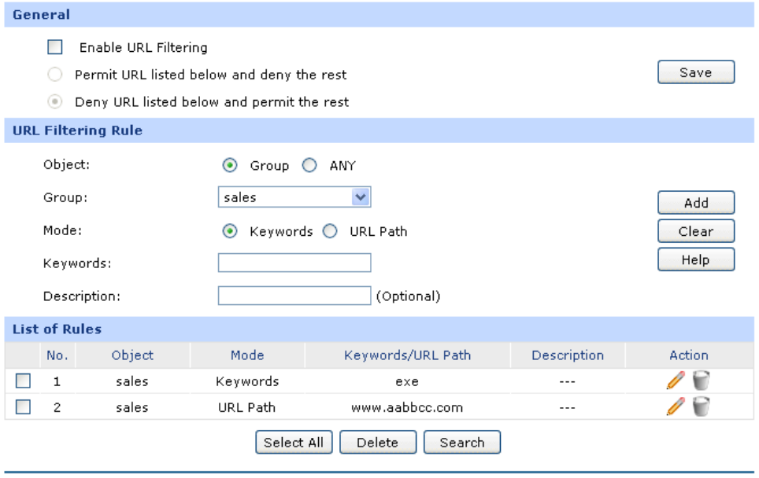This screenshot has height=478, width=759.
Task: Select the ANY object radio button
Action: pyautogui.click(x=309, y=166)
